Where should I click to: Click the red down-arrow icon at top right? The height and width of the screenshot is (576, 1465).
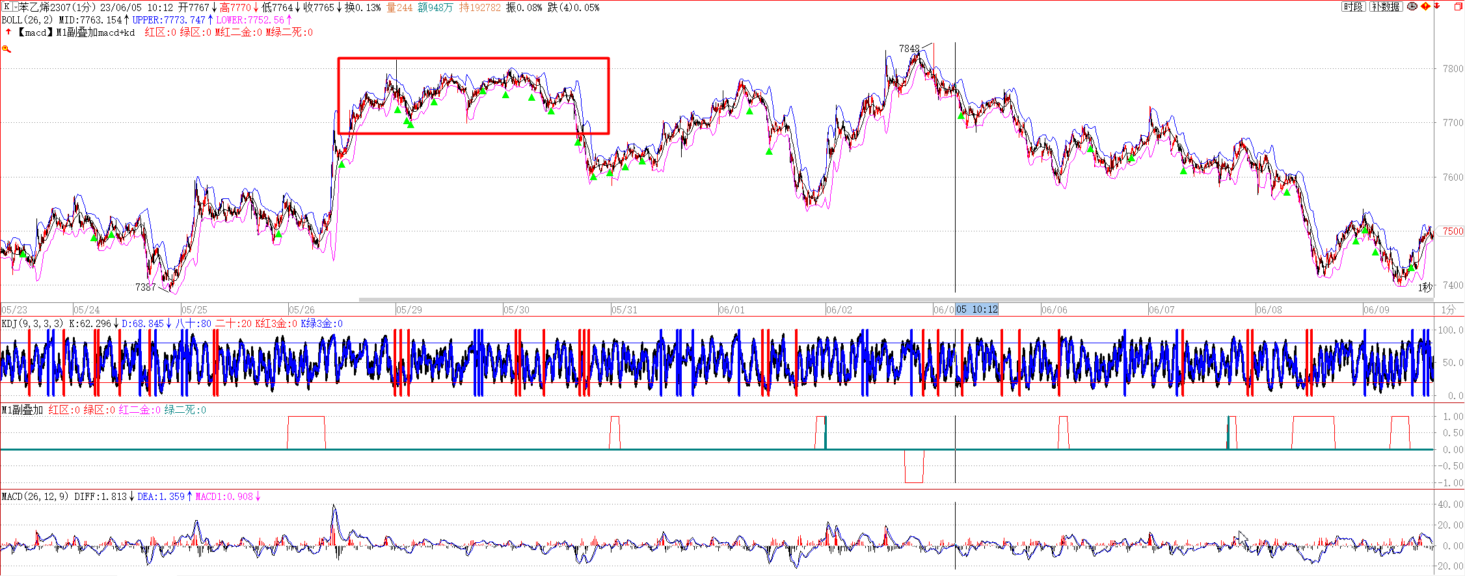[1436, 7]
